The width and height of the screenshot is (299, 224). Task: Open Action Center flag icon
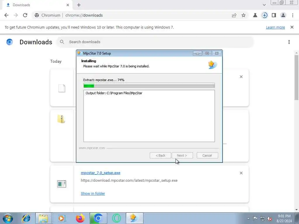(255, 218)
